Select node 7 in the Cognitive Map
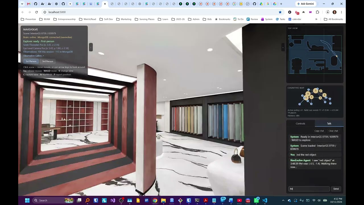 coord(315,91)
